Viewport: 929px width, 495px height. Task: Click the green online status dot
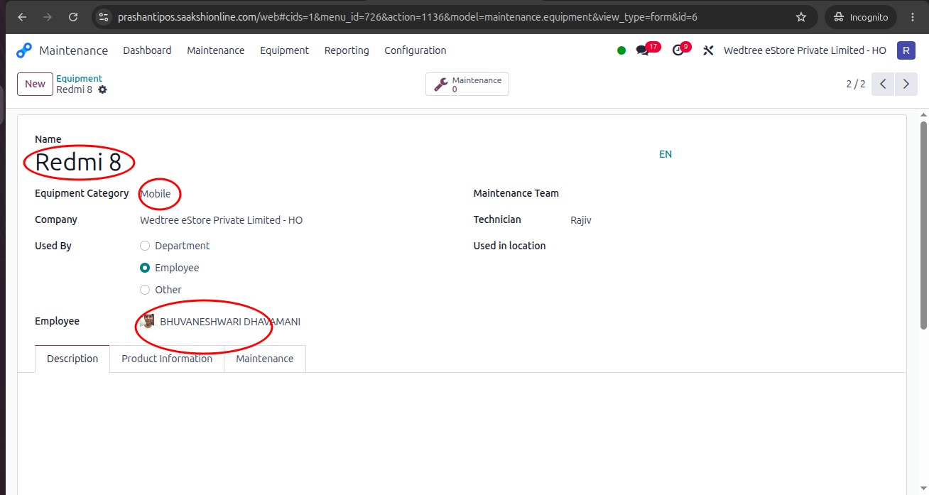coord(621,50)
